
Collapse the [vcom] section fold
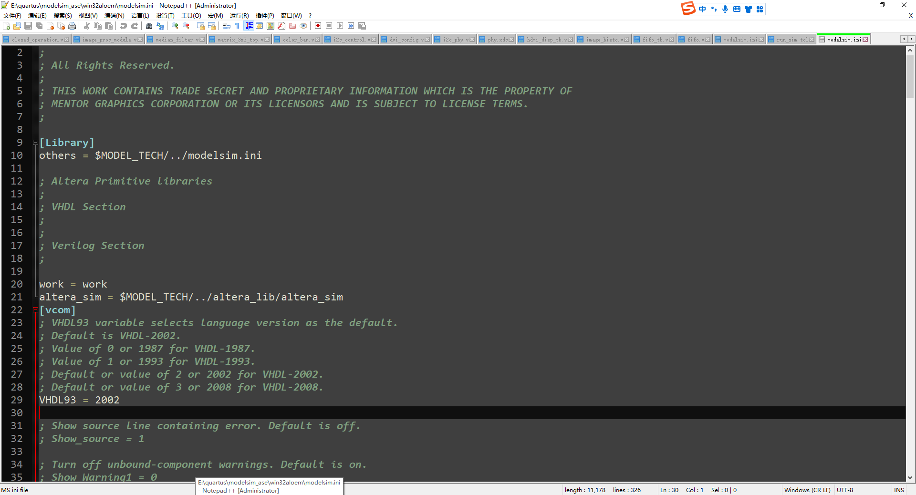(x=35, y=310)
